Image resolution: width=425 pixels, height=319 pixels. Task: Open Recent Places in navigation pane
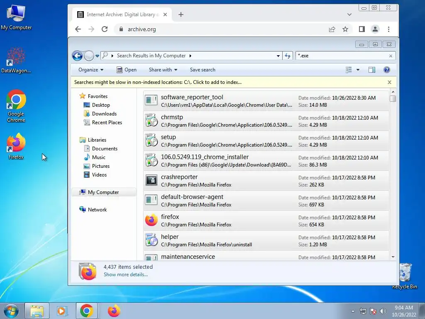coord(103,123)
